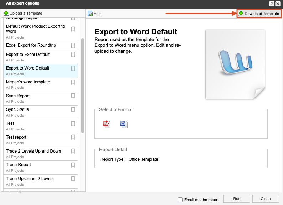Viewport: 283px width, 205px height.
Task: Select the PDF format icon
Action: coord(107,124)
